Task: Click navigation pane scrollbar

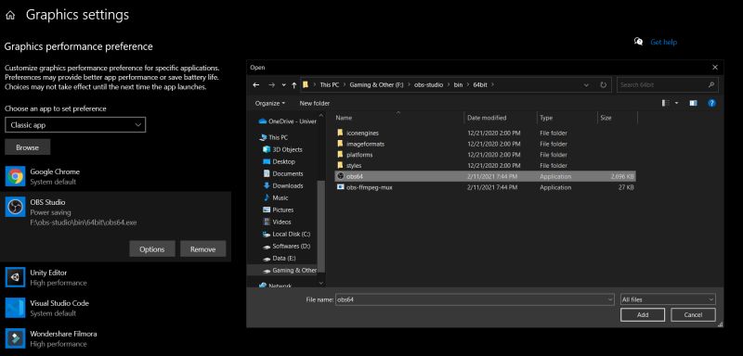Action: tap(320, 227)
